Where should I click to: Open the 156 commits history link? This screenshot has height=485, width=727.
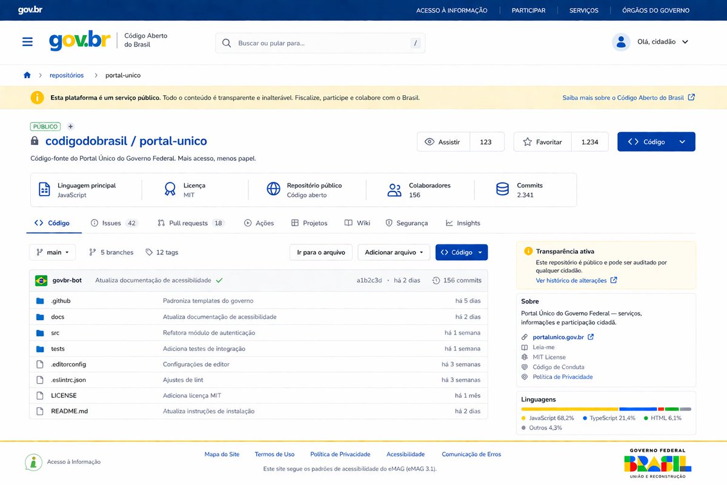(x=457, y=280)
